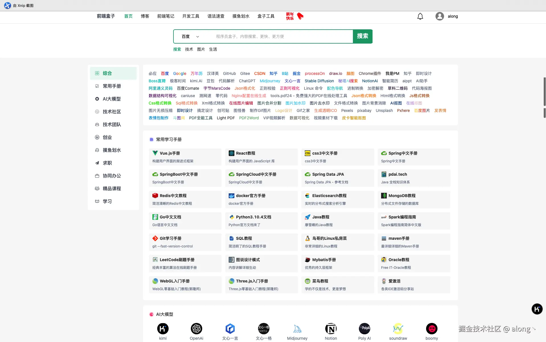Go to the 开发工具 nav tab
Image resolution: width=546 pixels, height=342 pixels.
191,16
